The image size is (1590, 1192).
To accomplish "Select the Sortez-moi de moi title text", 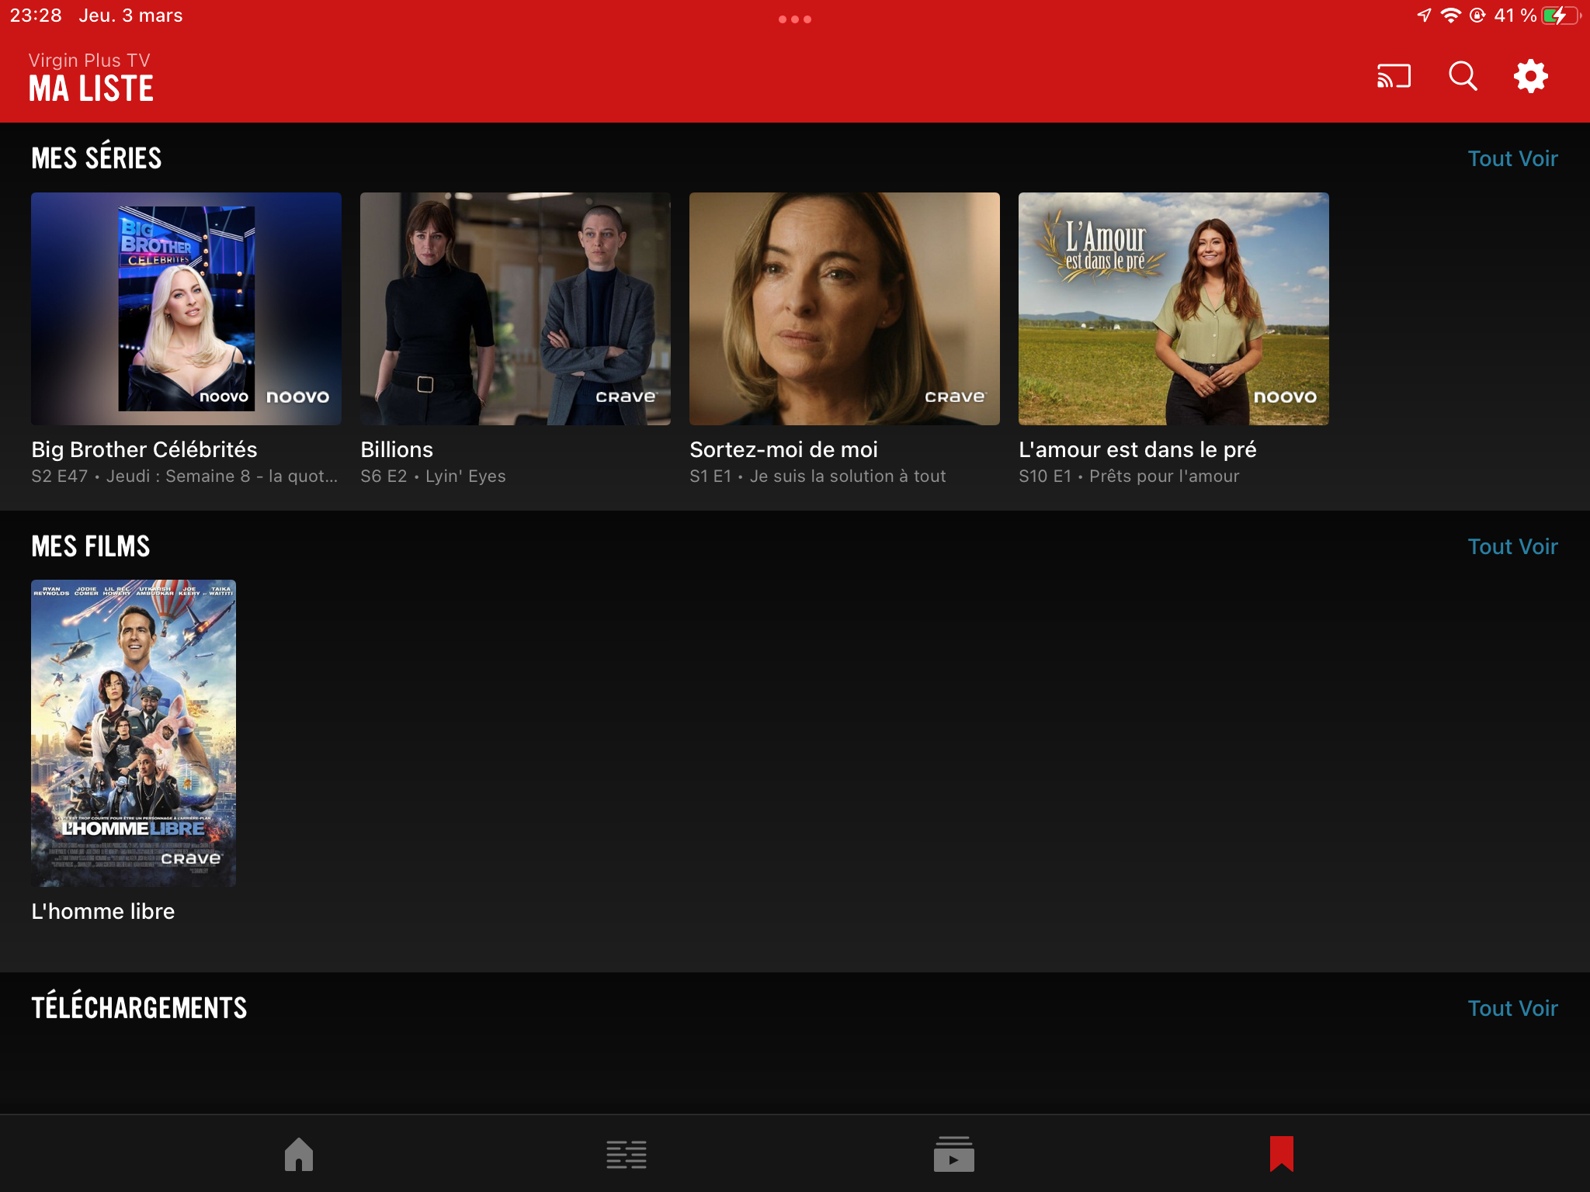I will [x=783, y=449].
